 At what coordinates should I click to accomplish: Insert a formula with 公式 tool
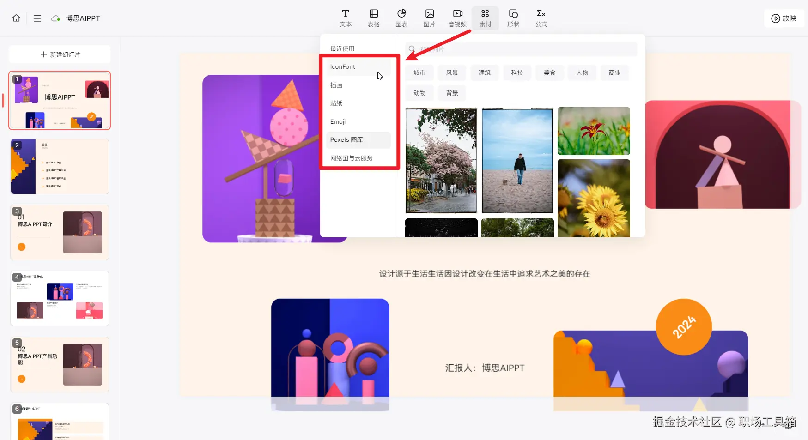point(541,18)
